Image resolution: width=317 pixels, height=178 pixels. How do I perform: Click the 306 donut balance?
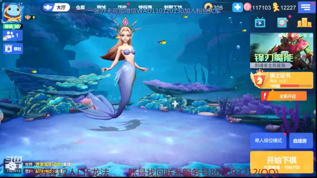[218, 8]
